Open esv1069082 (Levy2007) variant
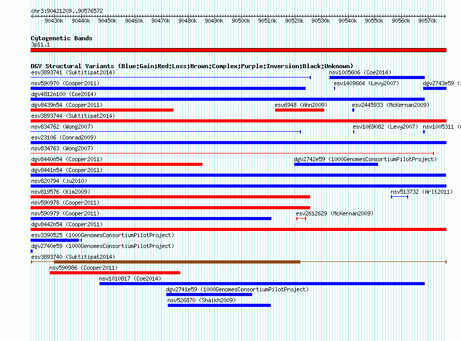 pos(385,127)
